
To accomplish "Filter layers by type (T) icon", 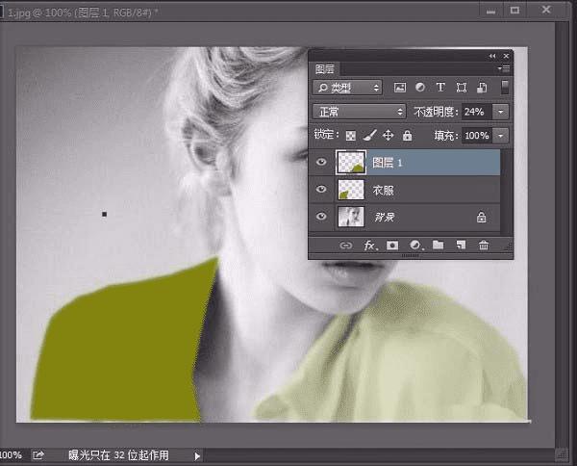I will (440, 88).
